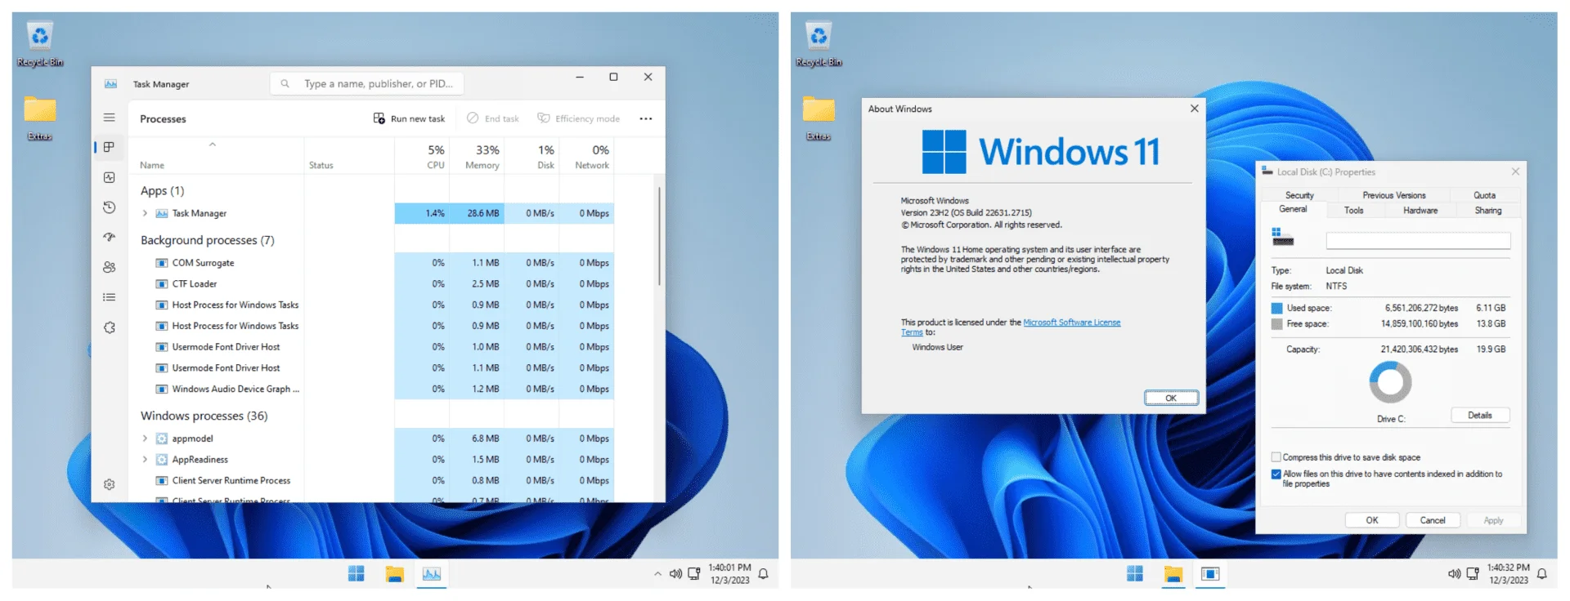Sort processes by the Network column header
1570x601 pixels.
pos(587,156)
